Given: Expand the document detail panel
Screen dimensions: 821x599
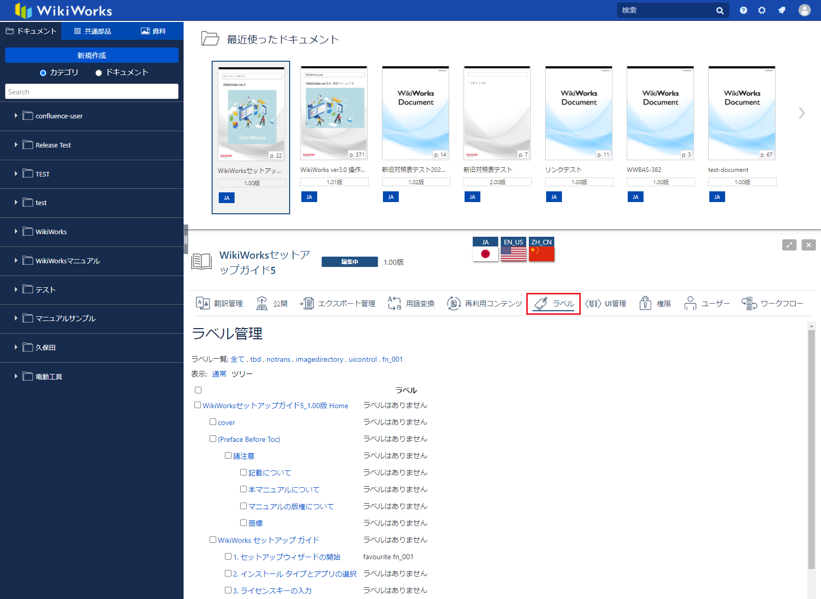Looking at the screenshot, I should [789, 245].
